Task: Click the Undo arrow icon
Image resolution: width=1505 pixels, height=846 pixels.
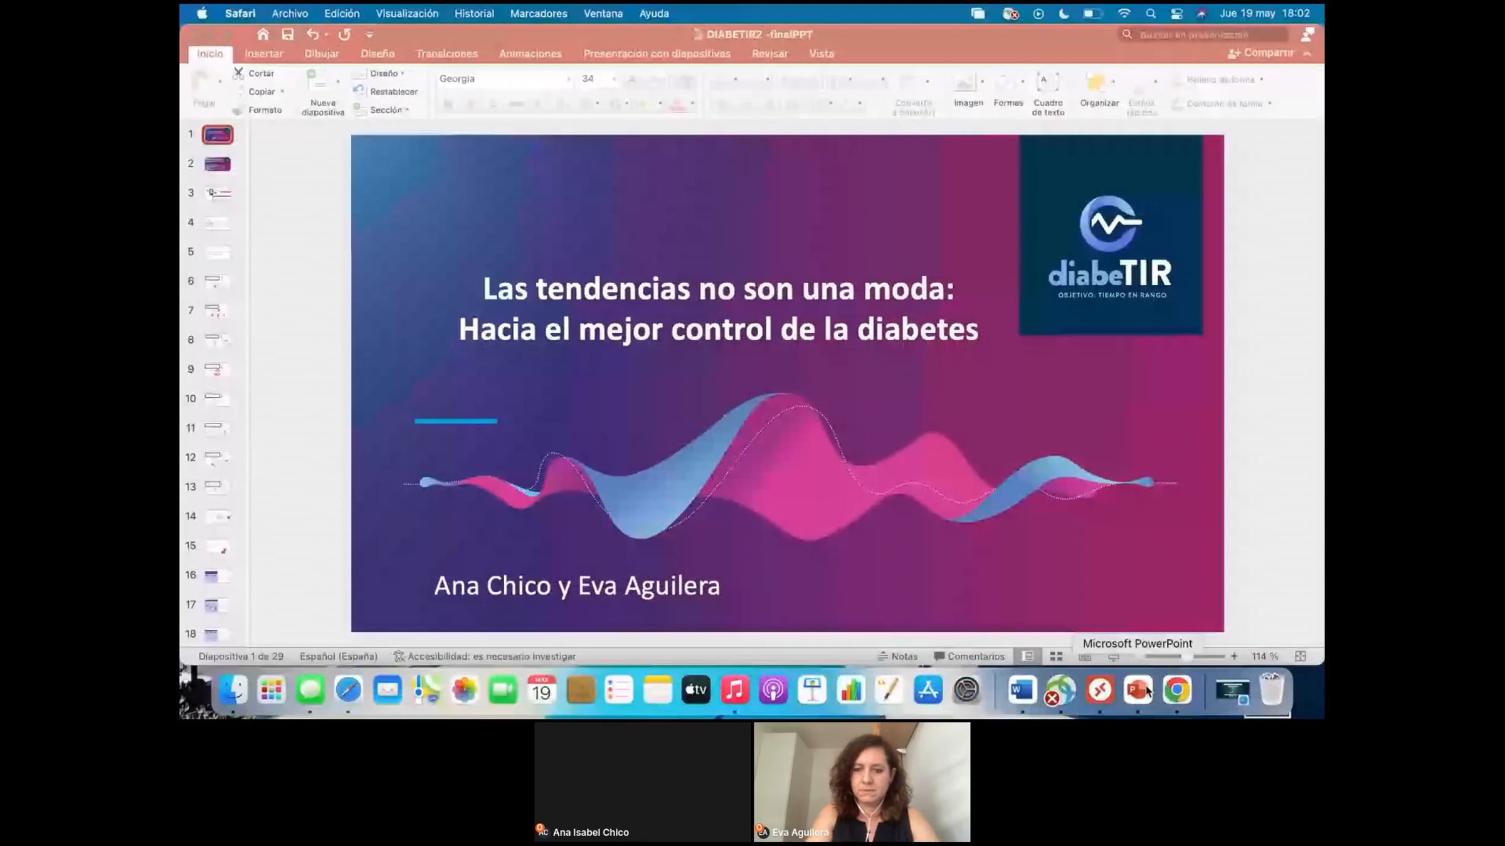Action: click(312, 34)
